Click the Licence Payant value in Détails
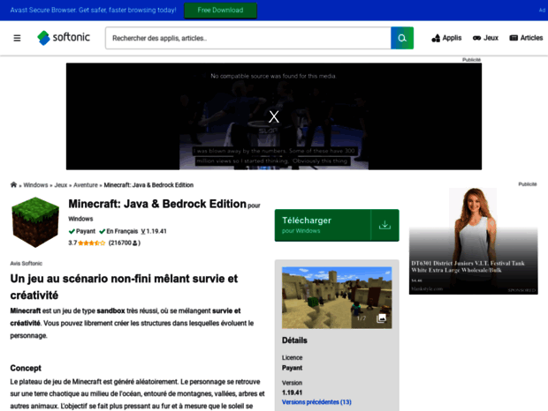 tap(293, 368)
